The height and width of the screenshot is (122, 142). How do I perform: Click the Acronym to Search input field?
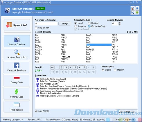(x=46, y=24)
